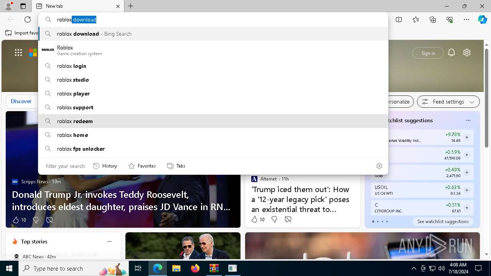This screenshot has width=491, height=276.
Task: Open Browser essentials heart icon
Action: [x=450, y=20]
